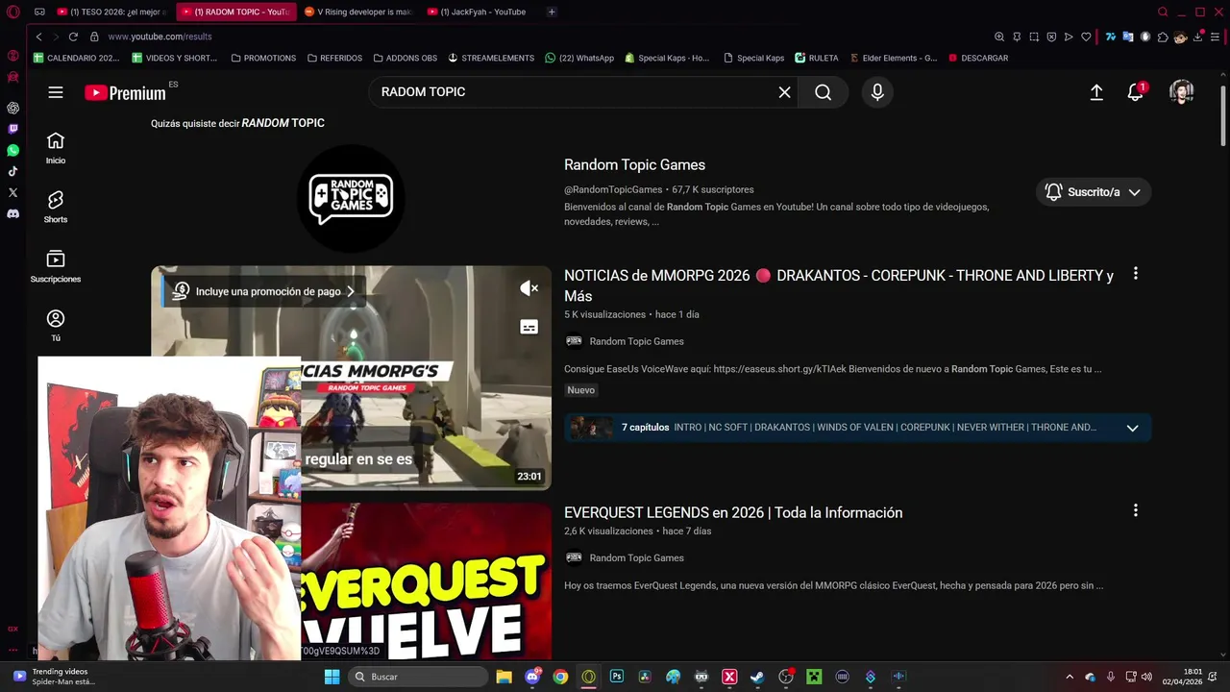Toggle subtitles on the video preview
1230x692 pixels.
click(x=529, y=328)
